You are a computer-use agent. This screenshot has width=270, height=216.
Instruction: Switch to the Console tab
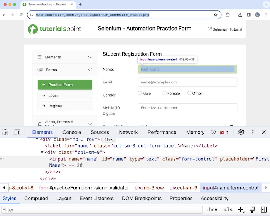72,132
